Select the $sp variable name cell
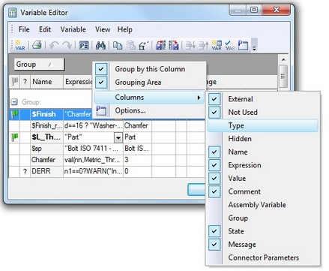This screenshot has width=329, height=271. pyautogui.click(x=46, y=149)
